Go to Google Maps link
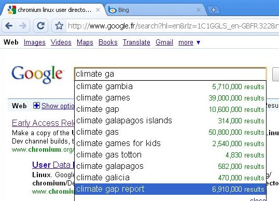The height and width of the screenshot is (201, 279). click(x=85, y=42)
